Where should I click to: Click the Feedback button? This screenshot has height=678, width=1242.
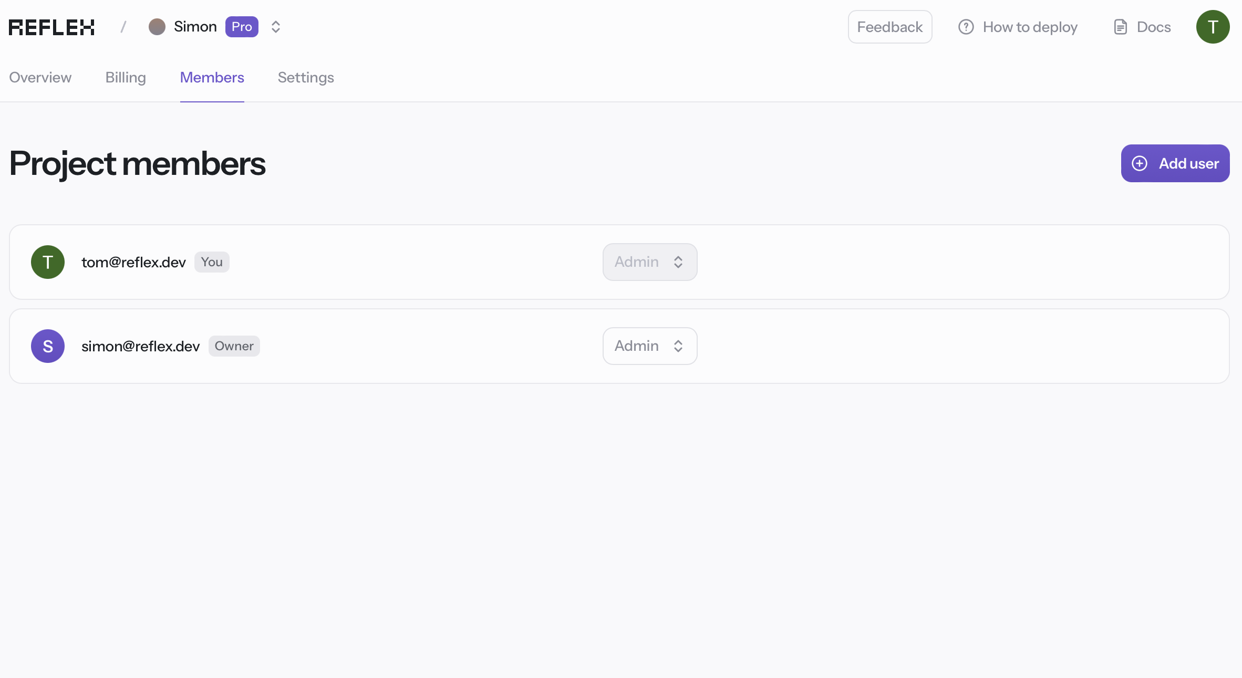click(x=889, y=27)
